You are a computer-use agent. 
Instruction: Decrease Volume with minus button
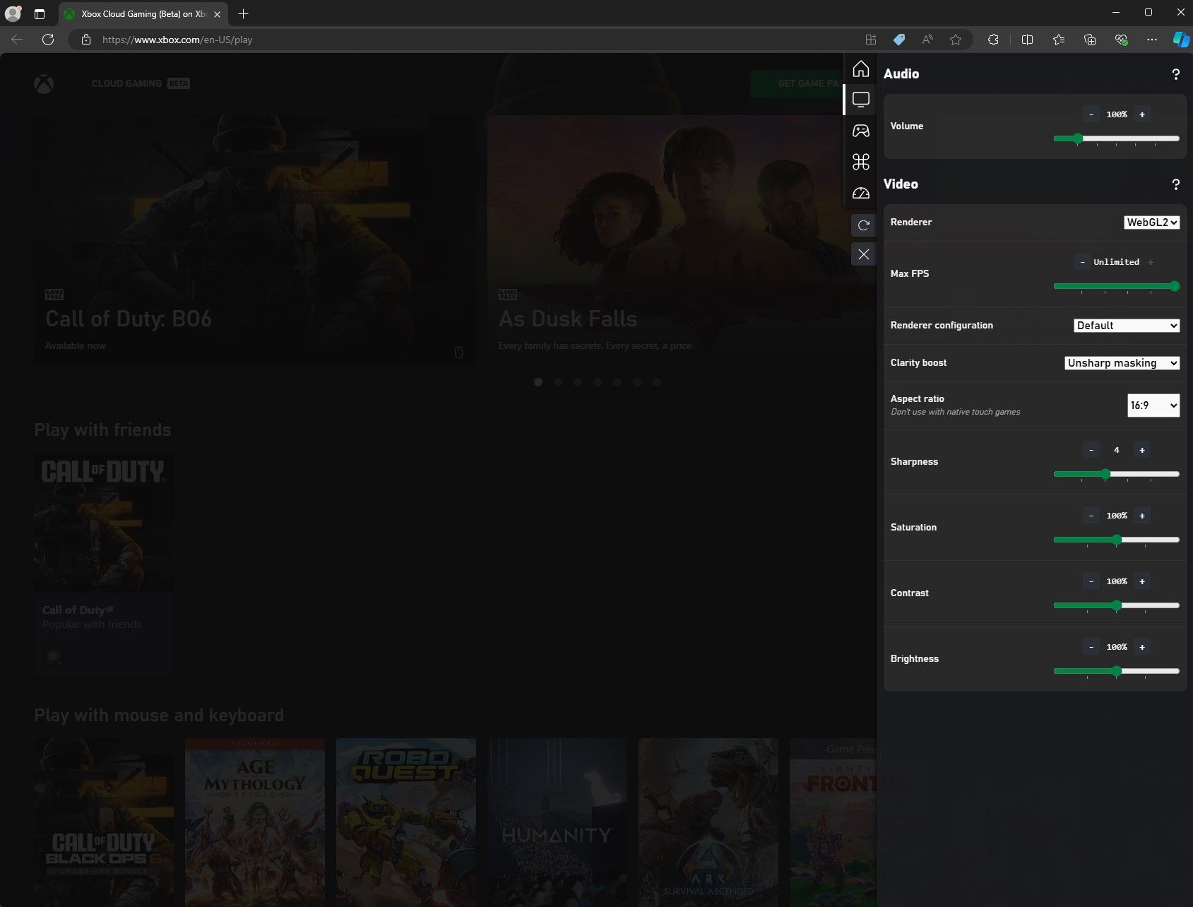pos(1091,114)
